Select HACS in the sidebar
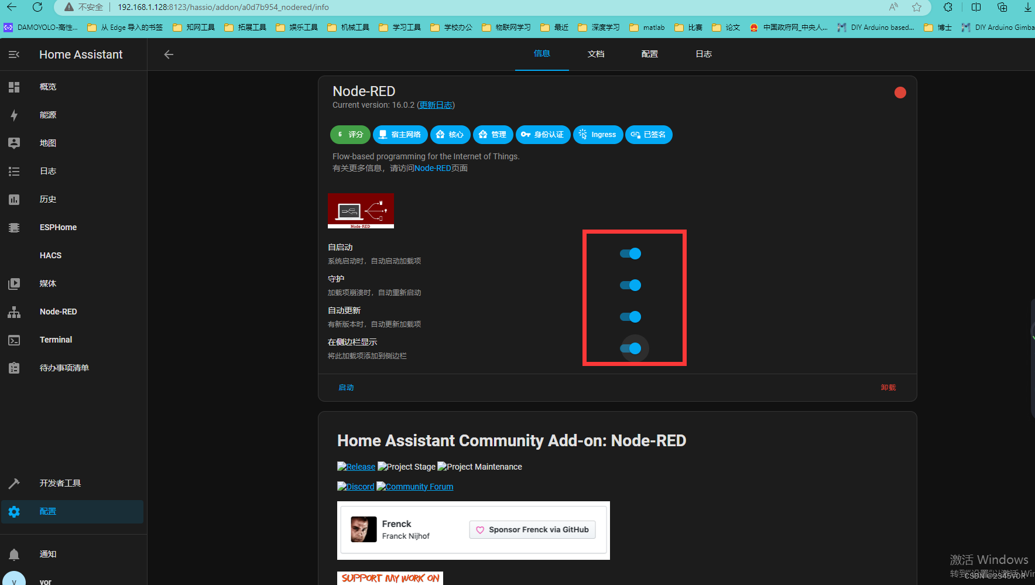The image size is (1035, 585). click(x=50, y=255)
